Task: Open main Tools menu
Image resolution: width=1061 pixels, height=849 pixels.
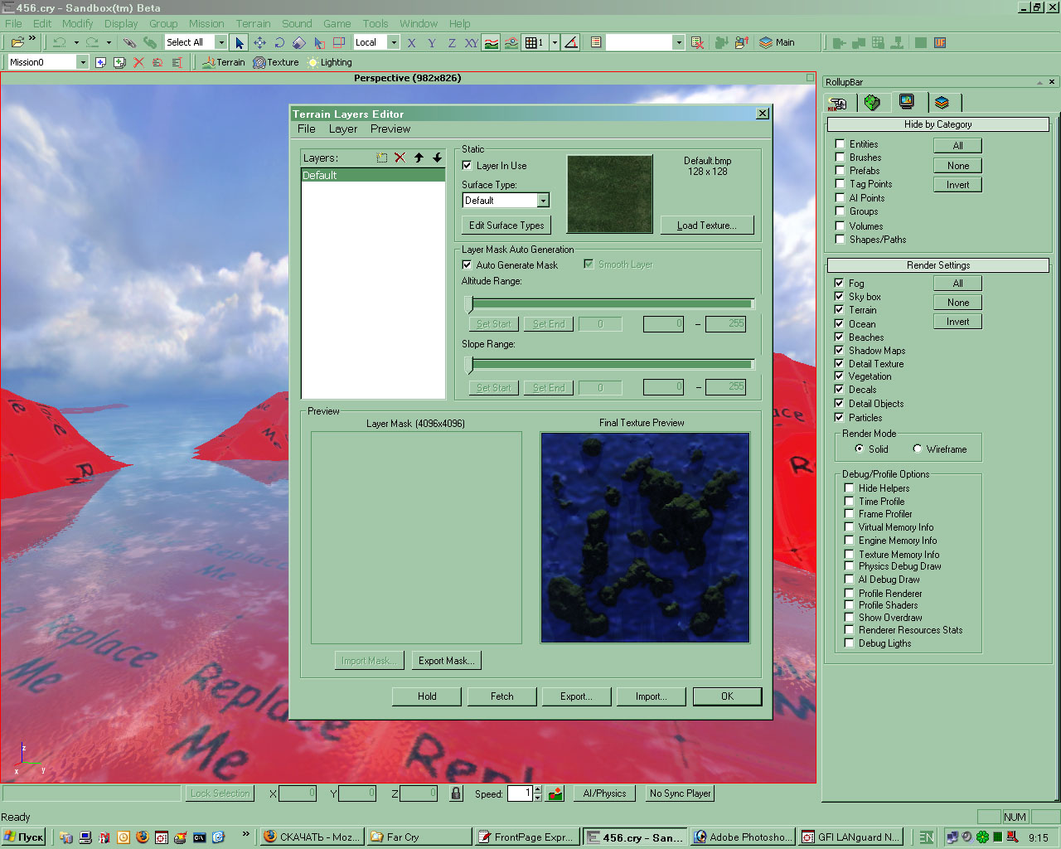Action: (375, 24)
